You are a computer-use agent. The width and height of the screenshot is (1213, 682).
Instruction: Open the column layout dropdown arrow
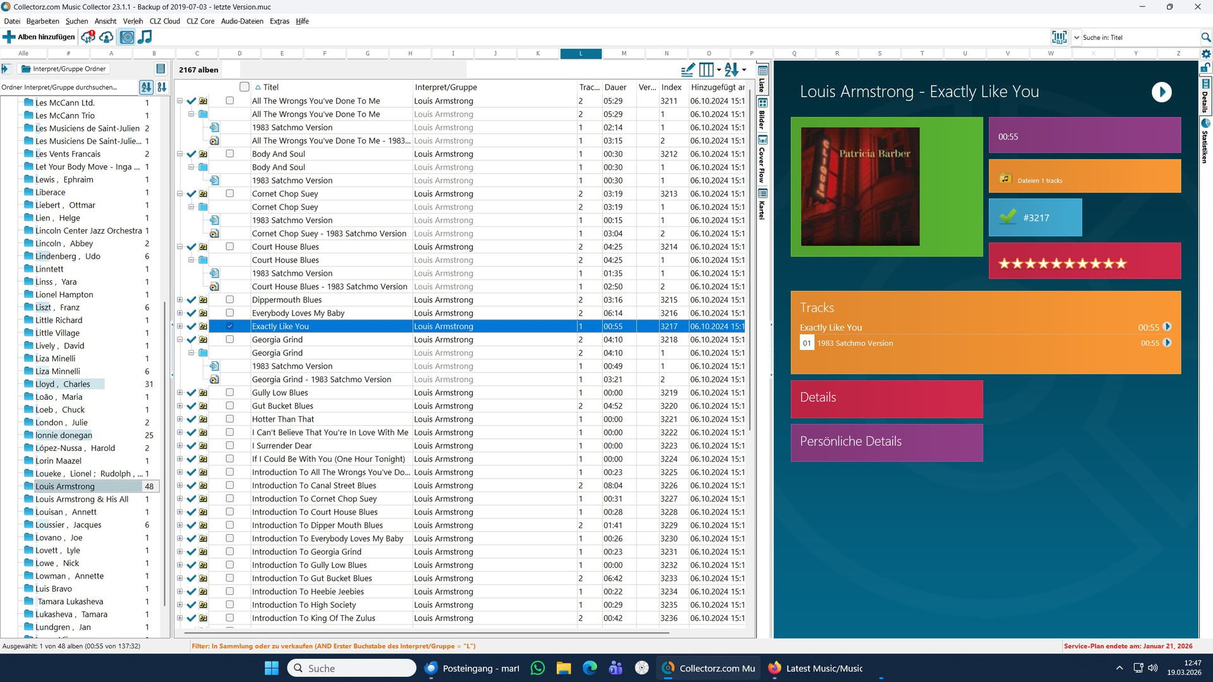719,70
